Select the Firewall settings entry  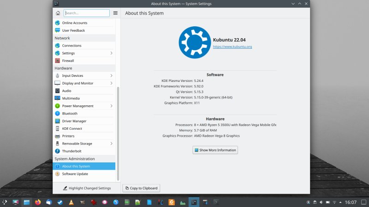(68, 61)
